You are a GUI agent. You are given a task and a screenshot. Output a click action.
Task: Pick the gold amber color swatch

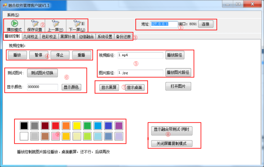coord(66,136)
